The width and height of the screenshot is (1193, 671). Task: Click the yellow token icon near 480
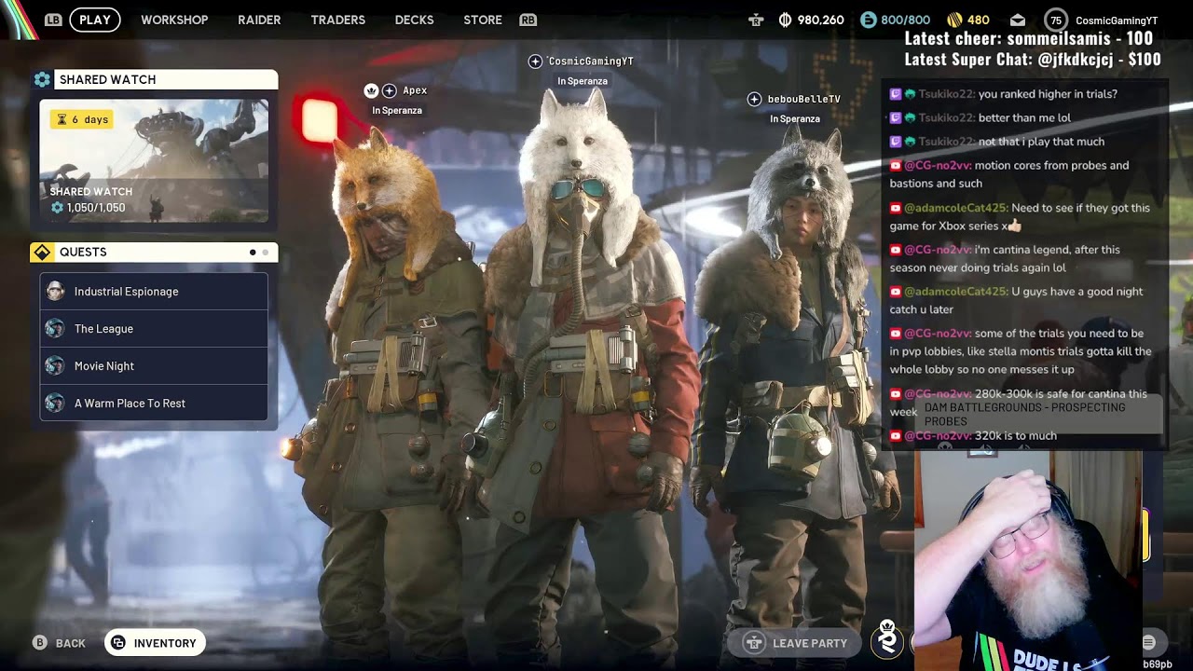[954, 20]
